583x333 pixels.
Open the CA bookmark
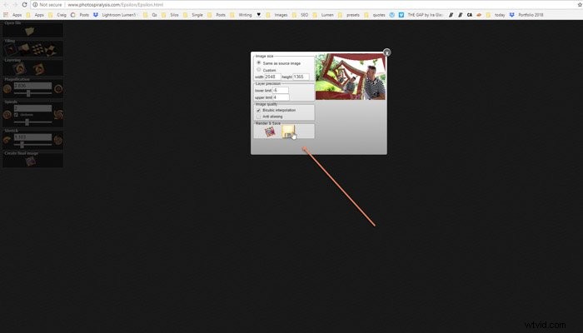point(470,15)
